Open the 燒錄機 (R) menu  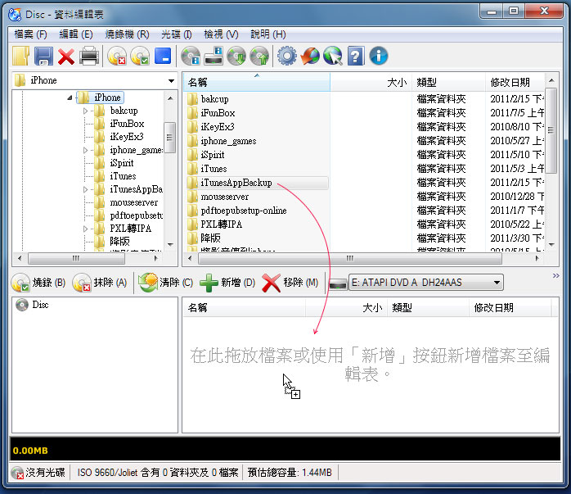click(127, 34)
